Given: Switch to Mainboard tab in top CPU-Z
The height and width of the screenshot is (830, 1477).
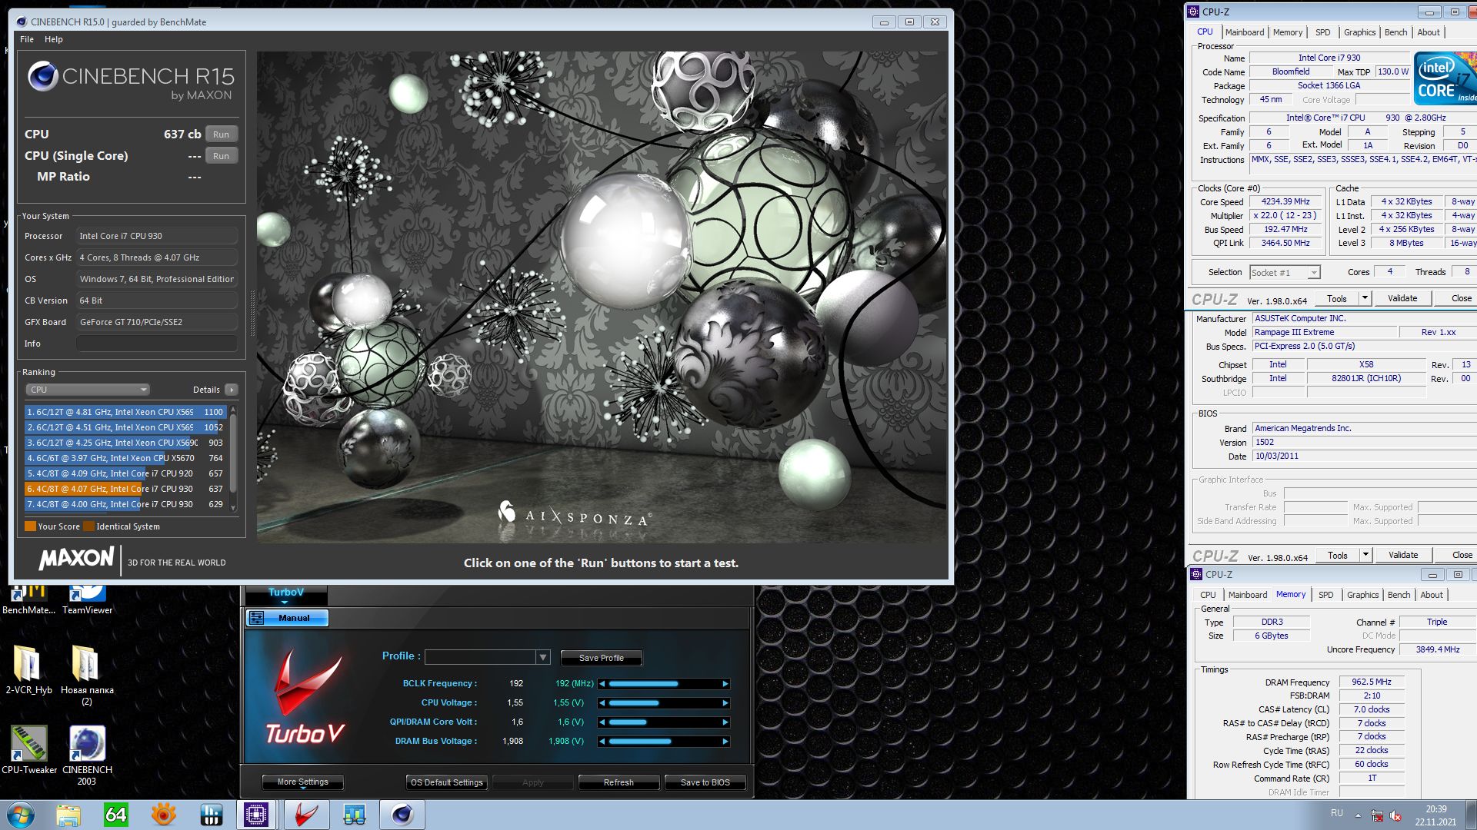Looking at the screenshot, I should point(1245,32).
